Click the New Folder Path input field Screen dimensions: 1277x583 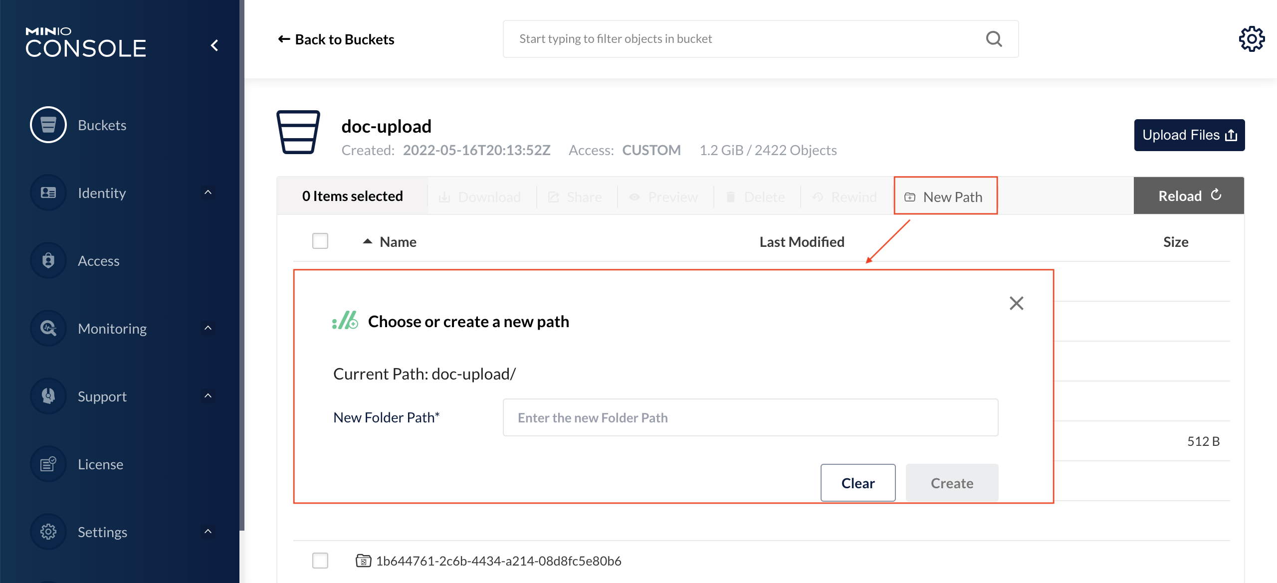(x=750, y=417)
